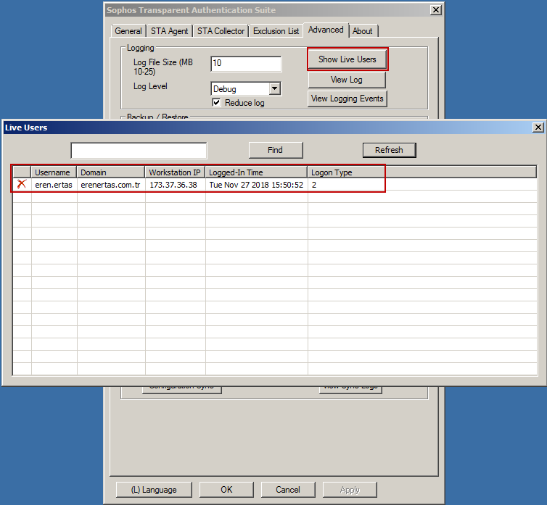This screenshot has width=547, height=505.
Task: Open the STA Agent tab
Action: coord(170,31)
